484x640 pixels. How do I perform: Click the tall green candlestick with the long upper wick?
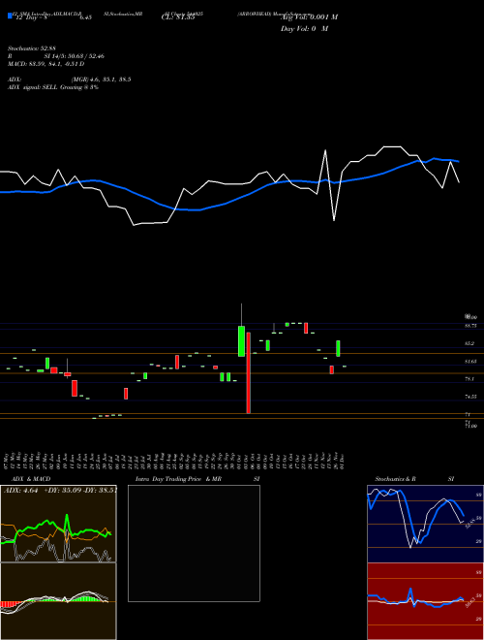click(242, 340)
